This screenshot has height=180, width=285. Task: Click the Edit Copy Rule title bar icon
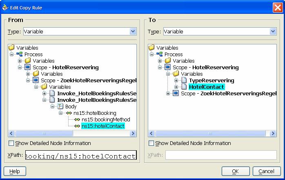[x=5, y=8]
